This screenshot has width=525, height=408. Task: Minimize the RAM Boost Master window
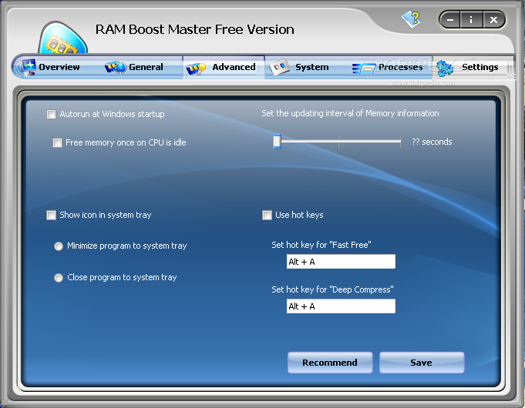click(x=450, y=20)
